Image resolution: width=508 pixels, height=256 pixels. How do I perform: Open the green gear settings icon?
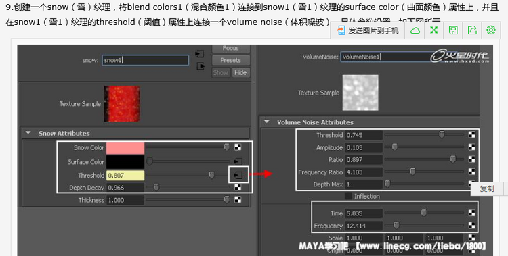point(491,30)
